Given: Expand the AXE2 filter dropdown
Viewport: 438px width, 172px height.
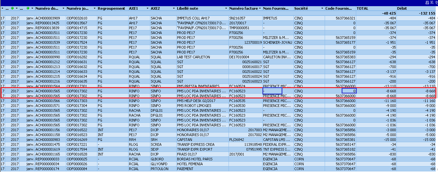Looking at the screenshot, I should click(173, 8).
